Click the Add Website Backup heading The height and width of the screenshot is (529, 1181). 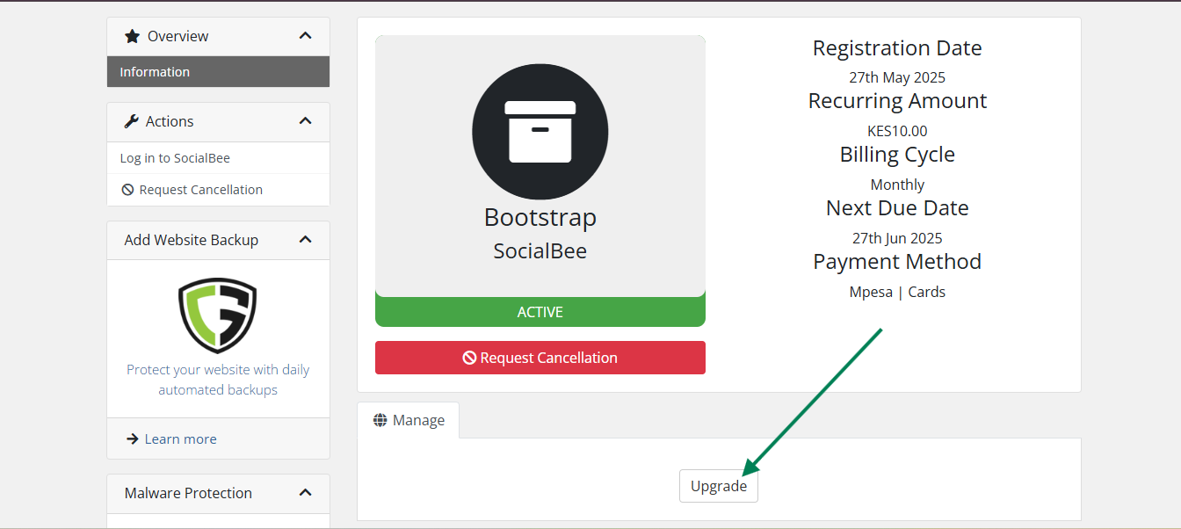coord(192,240)
